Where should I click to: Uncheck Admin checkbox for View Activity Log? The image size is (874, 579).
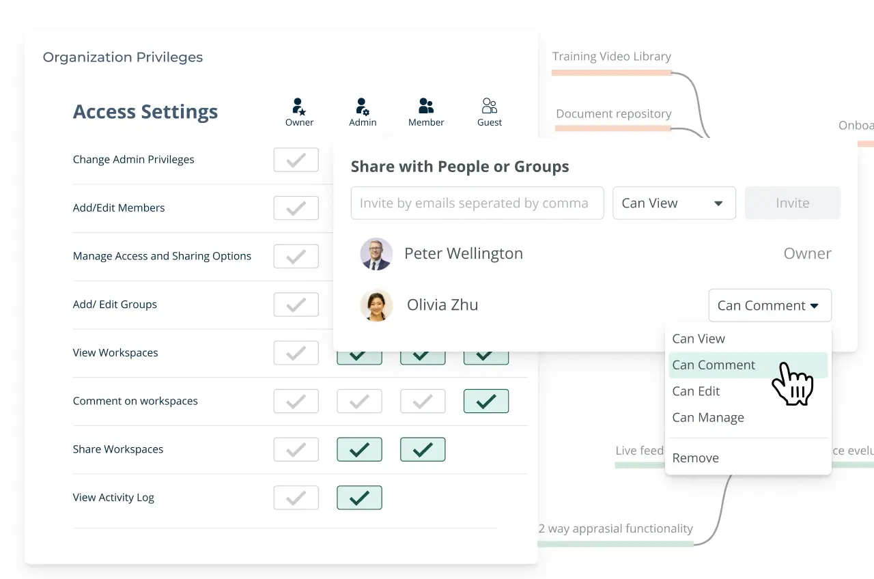click(359, 498)
